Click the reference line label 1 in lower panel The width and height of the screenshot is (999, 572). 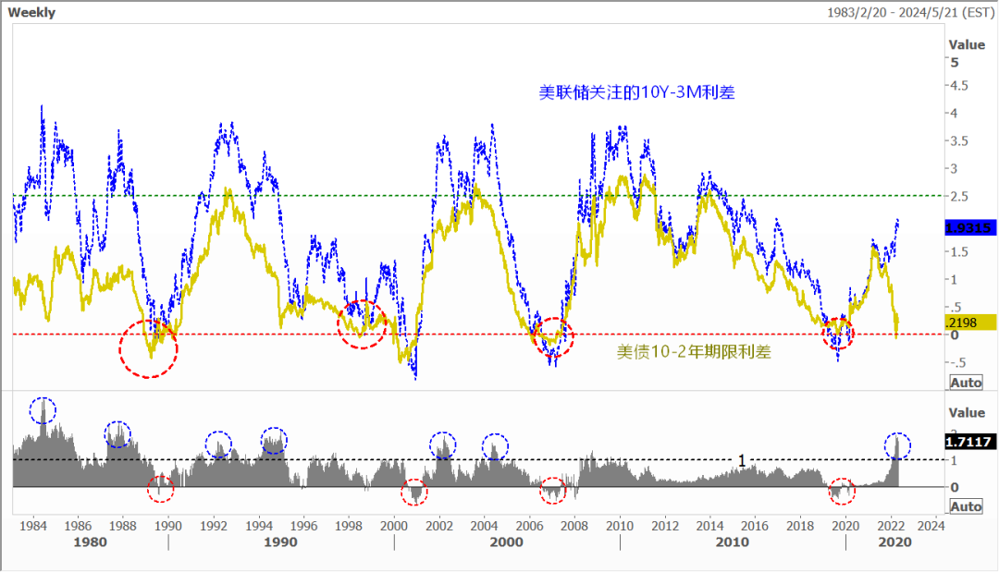[x=742, y=461]
